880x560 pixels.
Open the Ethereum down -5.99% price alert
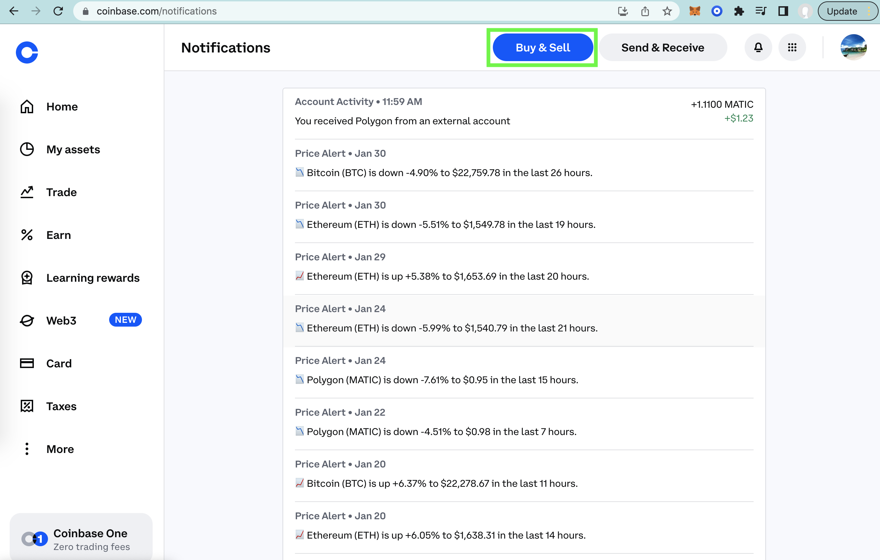(x=524, y=321)
